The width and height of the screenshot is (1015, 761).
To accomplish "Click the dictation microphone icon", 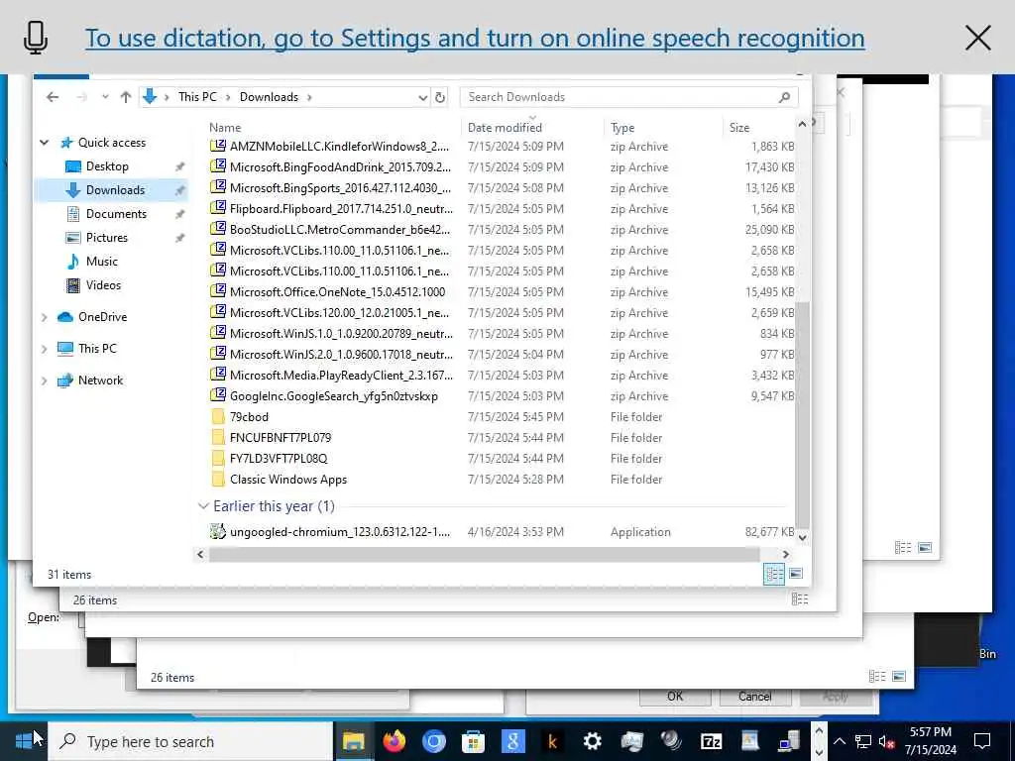I will 36,38.
